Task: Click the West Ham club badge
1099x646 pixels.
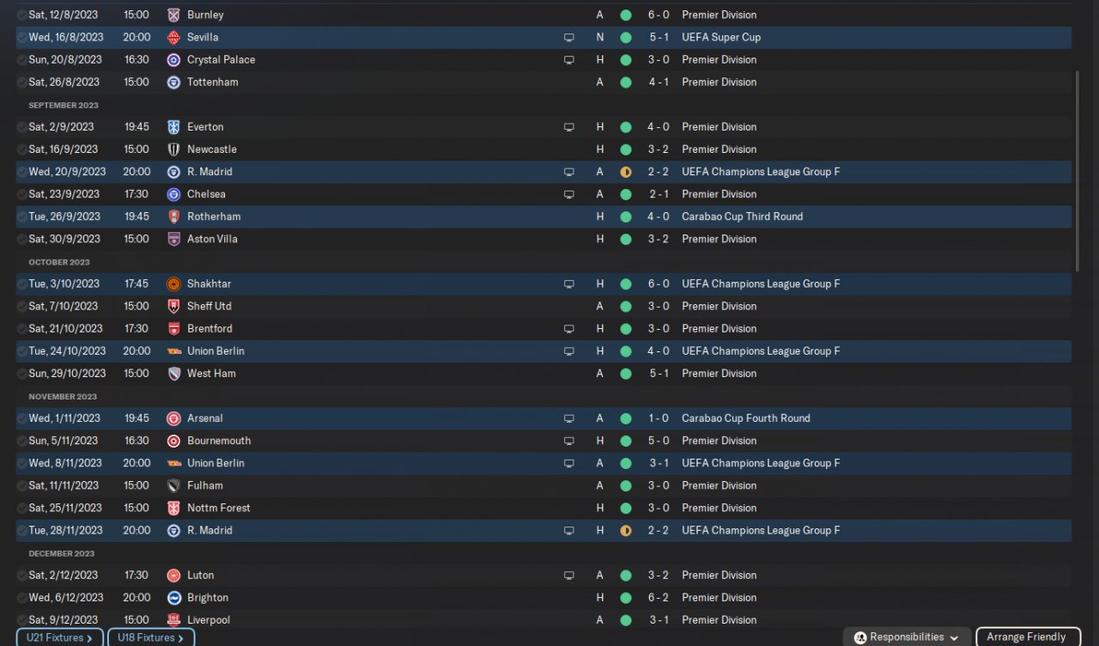Action: [173, 374]
